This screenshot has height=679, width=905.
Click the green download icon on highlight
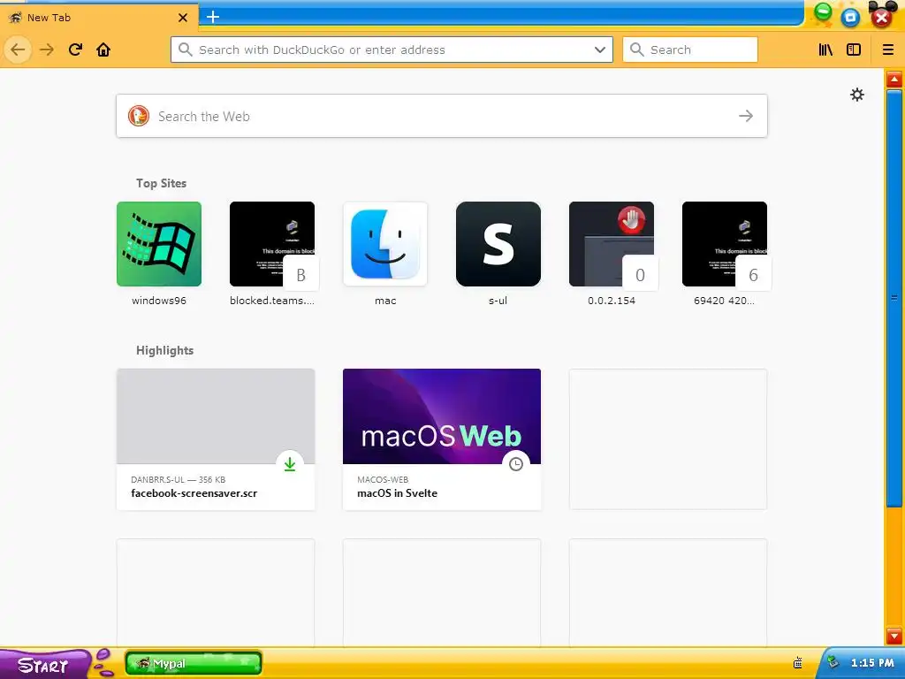pyautogui.click(x=290, y=463)
